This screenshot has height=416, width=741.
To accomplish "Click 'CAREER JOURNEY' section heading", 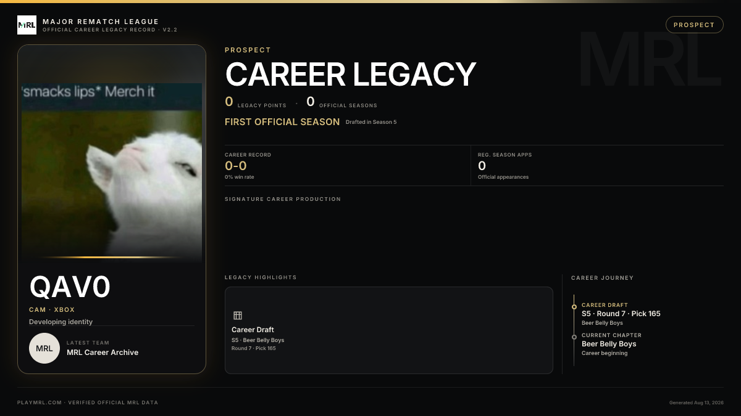I will point(602,278).
